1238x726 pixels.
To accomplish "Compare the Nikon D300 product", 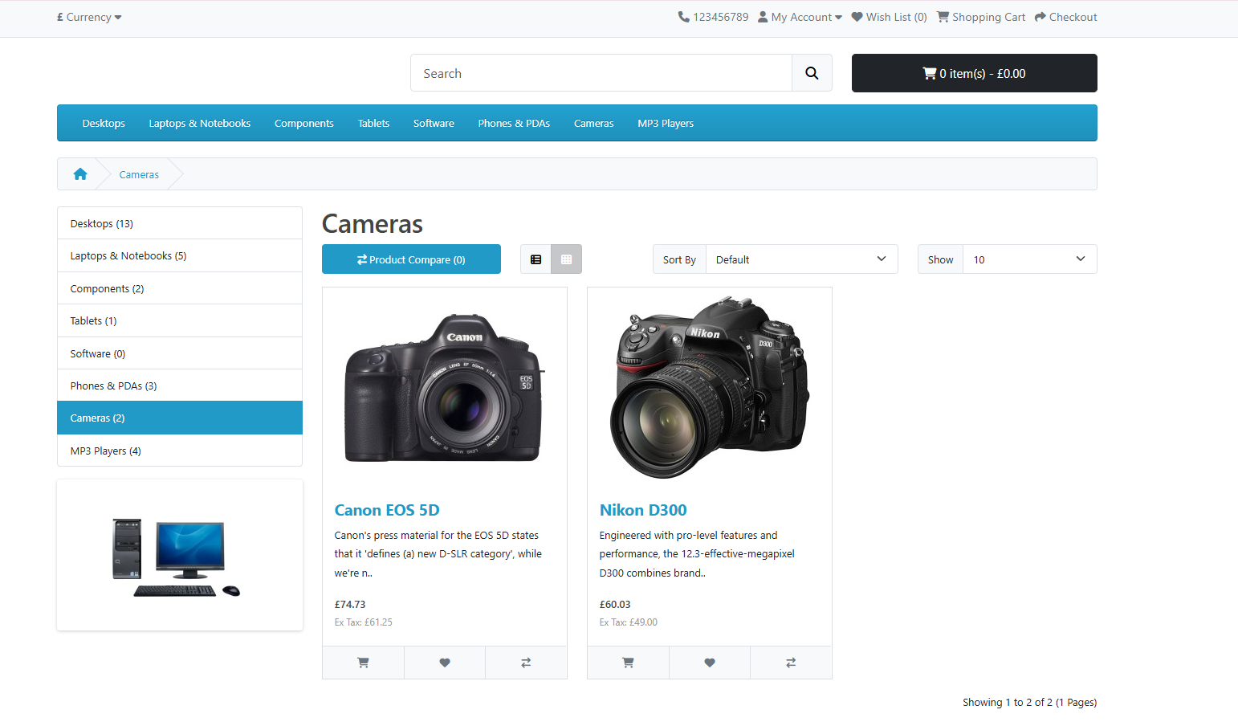I will point(791,663).
